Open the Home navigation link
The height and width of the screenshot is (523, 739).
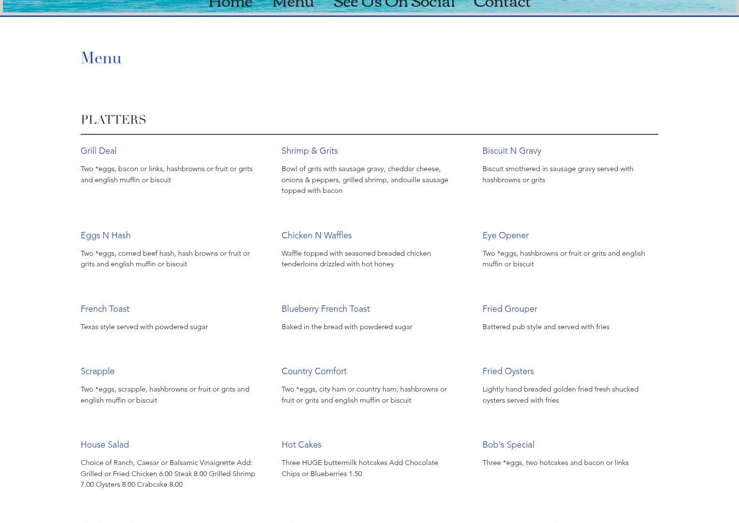(230, 5)
